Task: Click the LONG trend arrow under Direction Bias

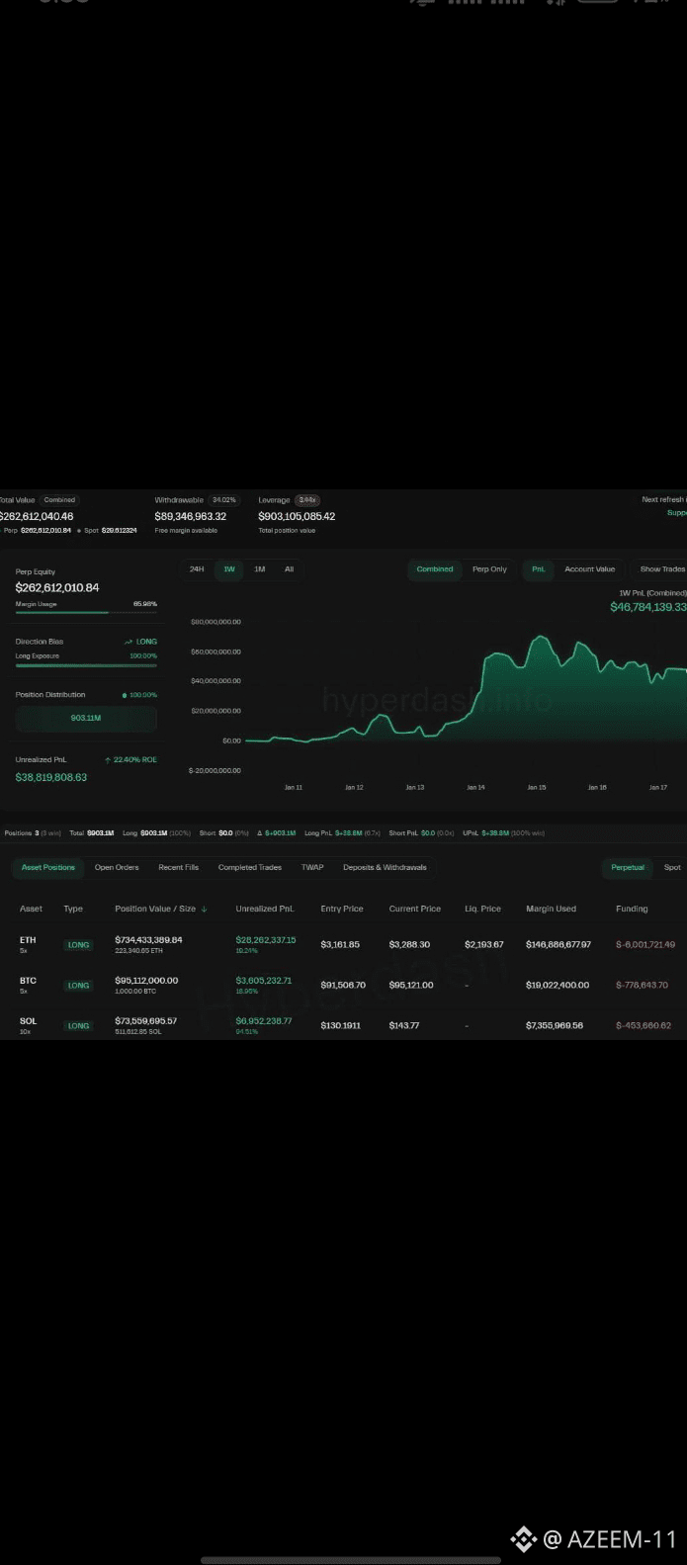Action: pos(129,642)
